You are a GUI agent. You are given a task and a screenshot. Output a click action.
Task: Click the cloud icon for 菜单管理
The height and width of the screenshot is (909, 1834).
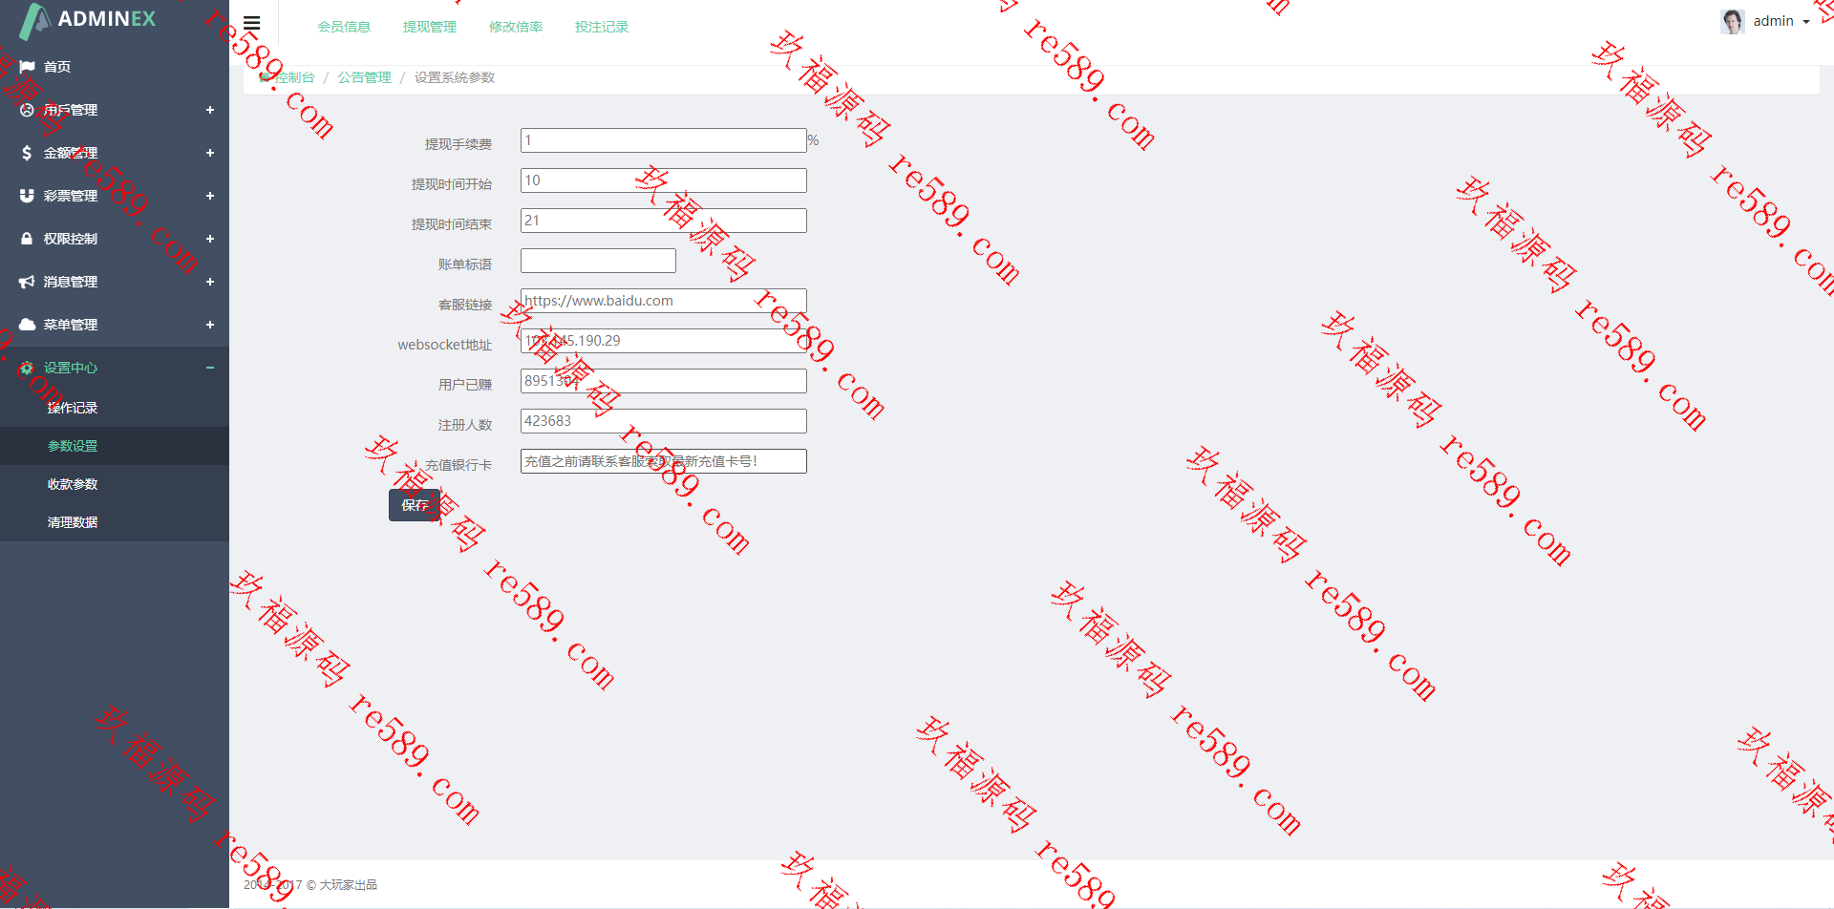27,325
